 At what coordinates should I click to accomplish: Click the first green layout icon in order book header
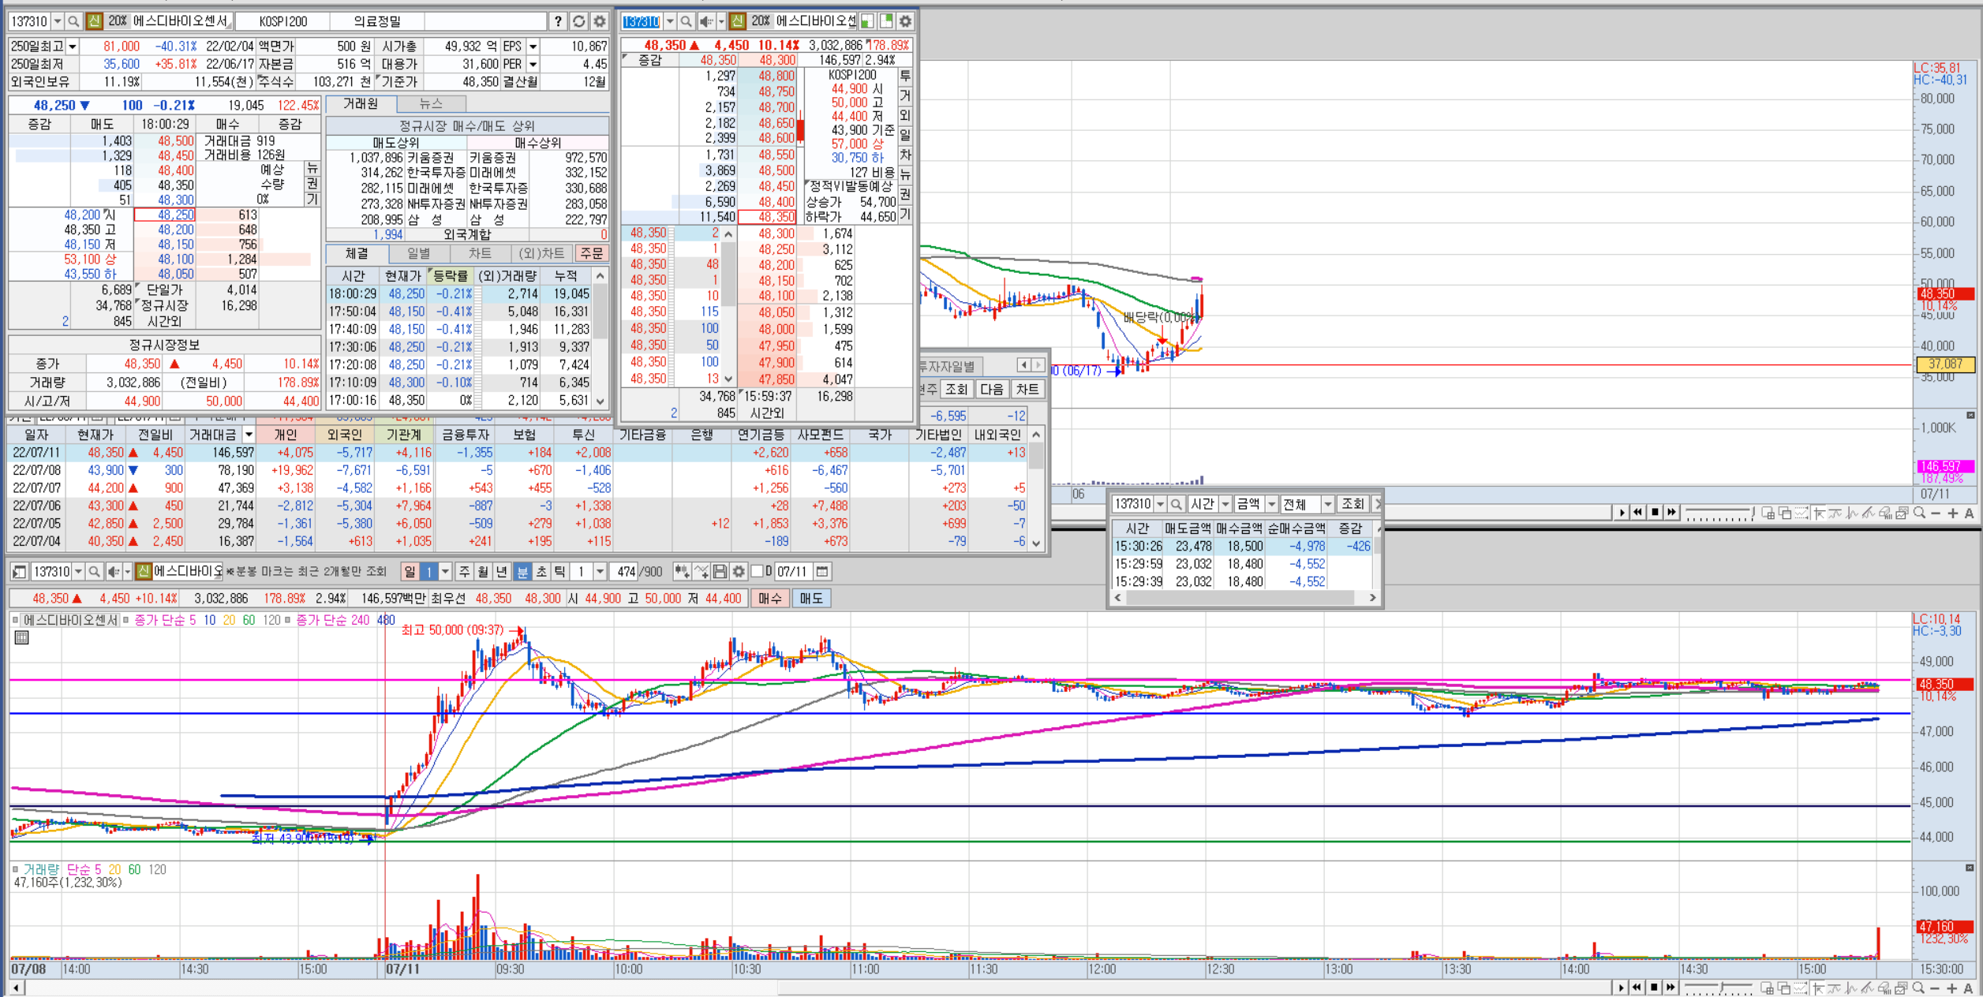click(x=867, y=21)
